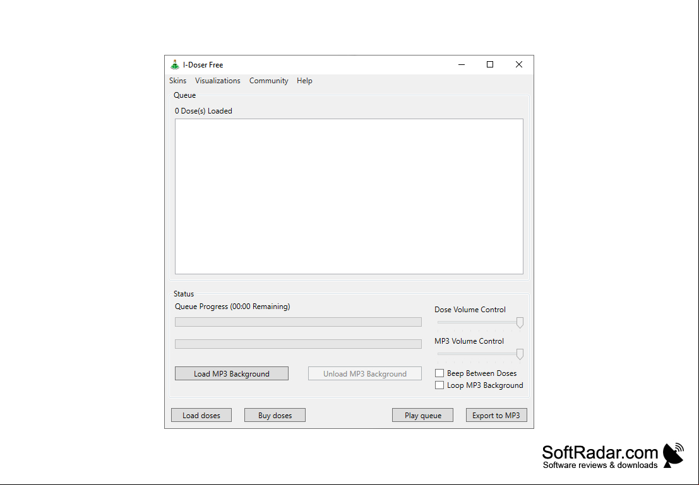Click the 'I-Doser Free' window title text

[203, 65]
